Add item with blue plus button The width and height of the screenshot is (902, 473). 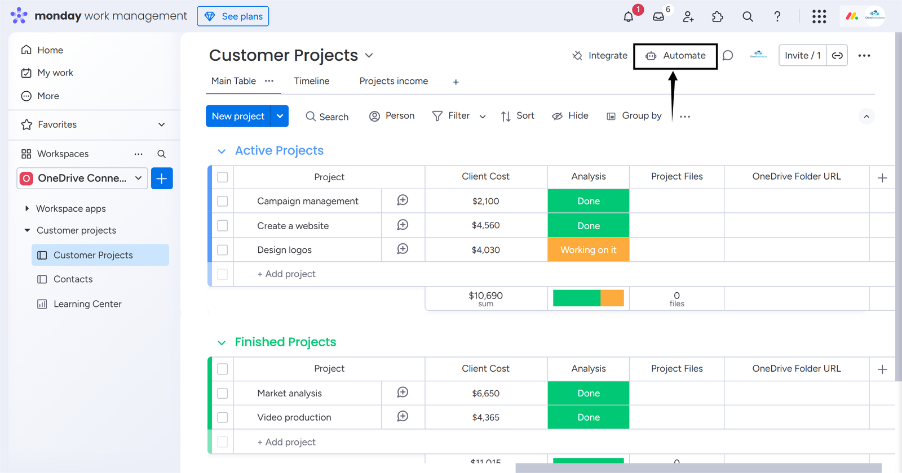[162, 179]
